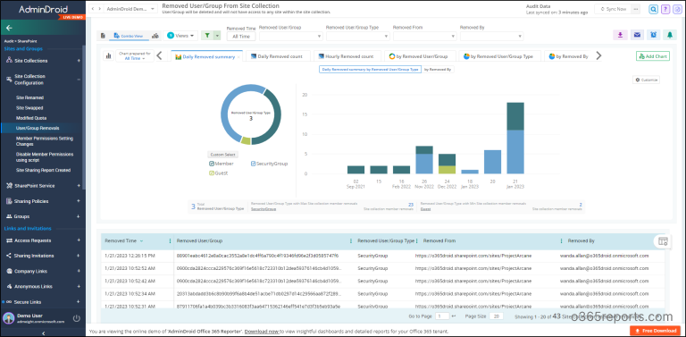Click the Site Collections sidebar icon
686x337 pixels.
point(10,61)
